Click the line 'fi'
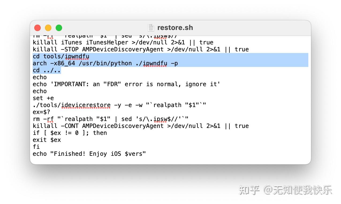Image resolution: width=341 pixels, height=204 pixels. click(36, 147)
